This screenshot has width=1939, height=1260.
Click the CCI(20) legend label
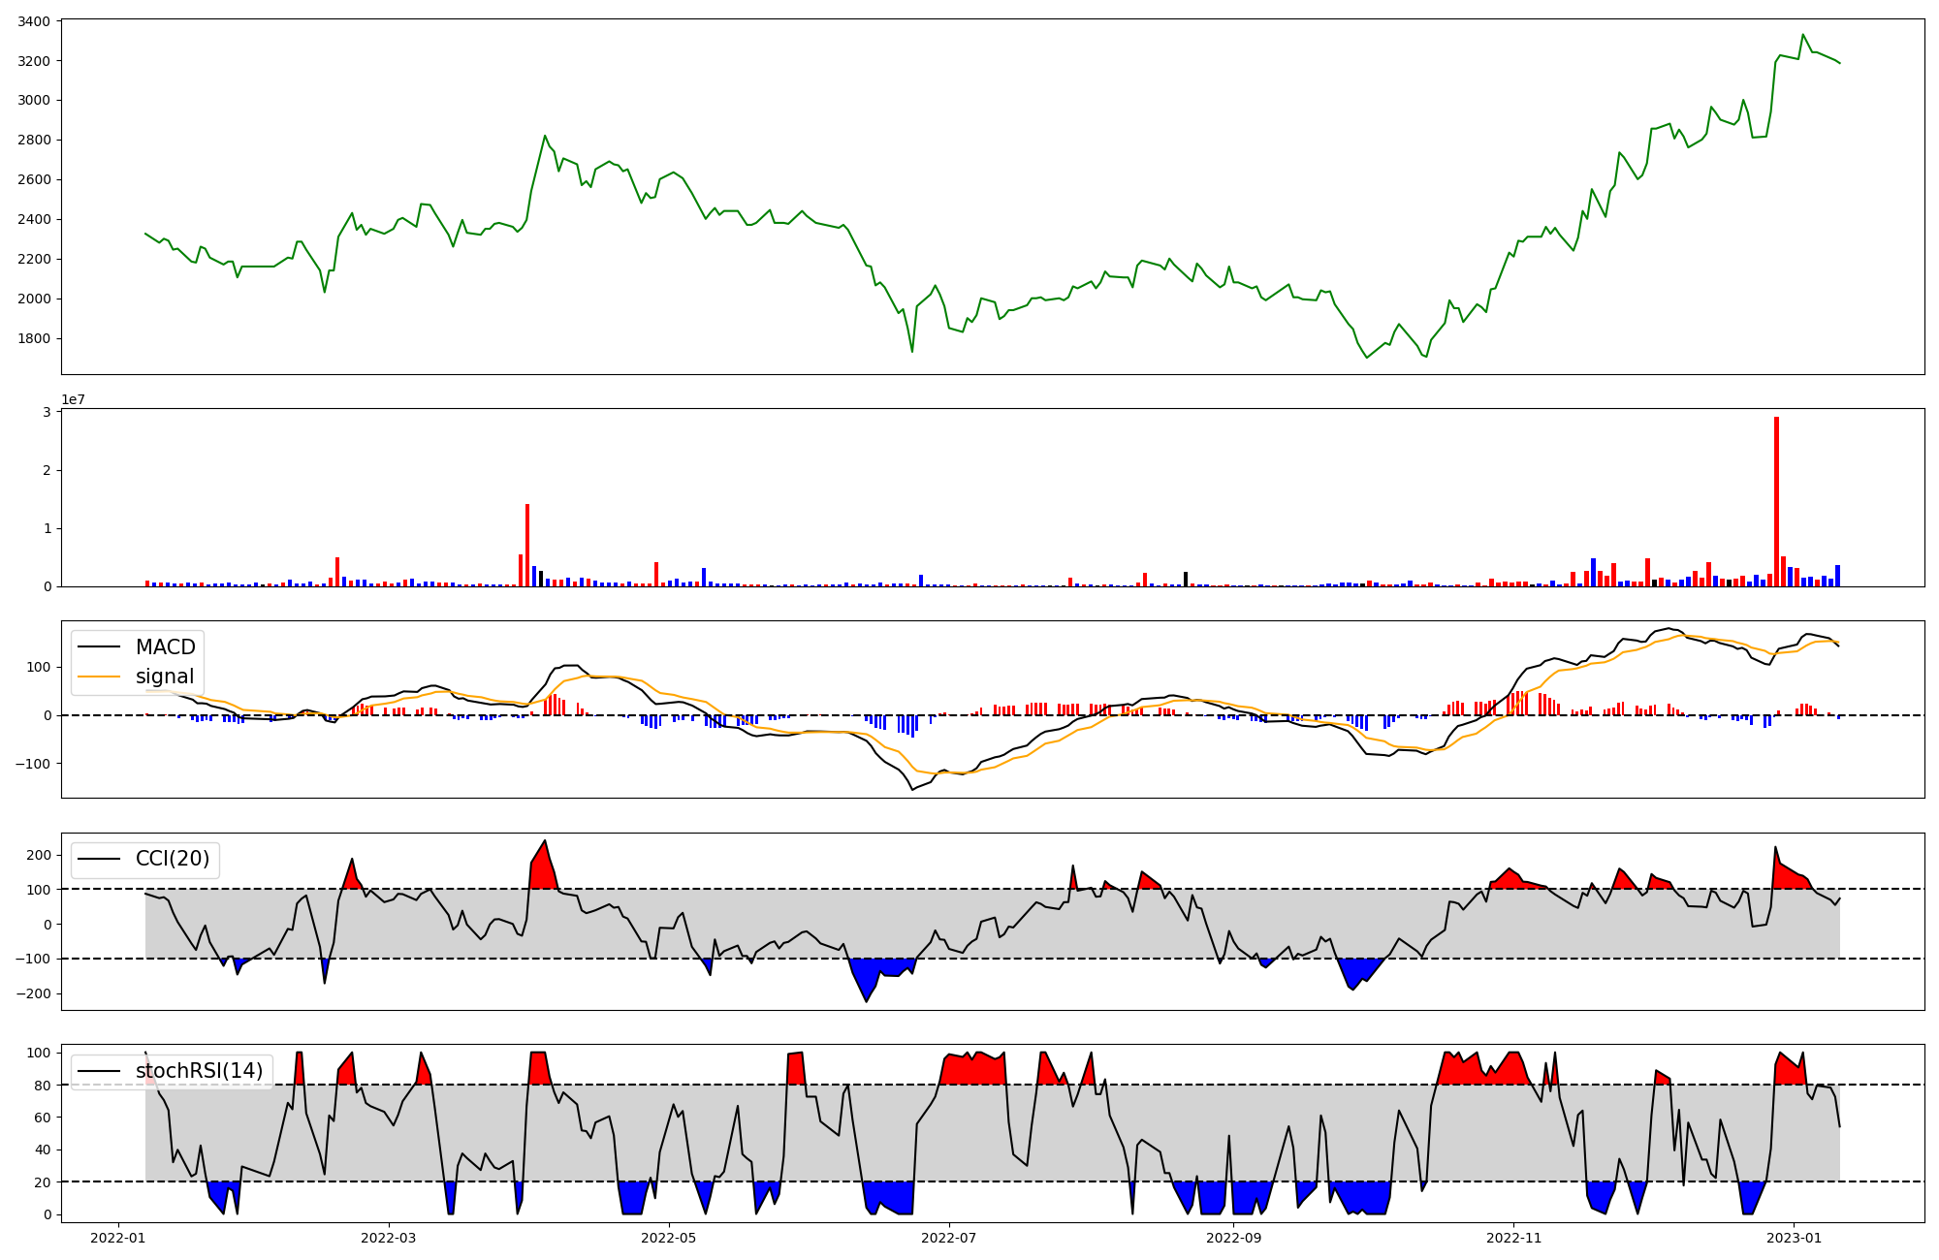172,859
